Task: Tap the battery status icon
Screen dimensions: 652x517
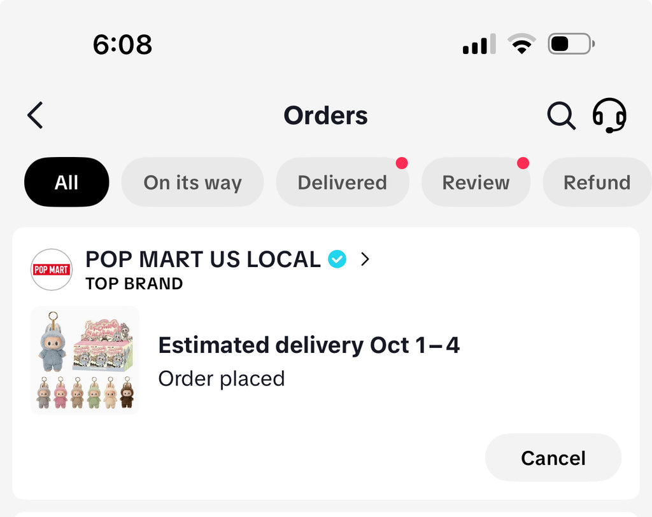Action: coord(571,45)
